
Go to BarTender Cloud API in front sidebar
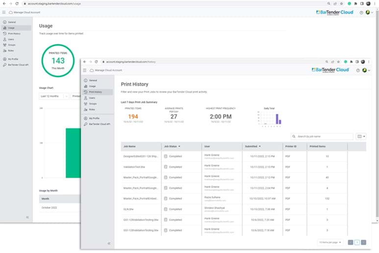point(100,124)
